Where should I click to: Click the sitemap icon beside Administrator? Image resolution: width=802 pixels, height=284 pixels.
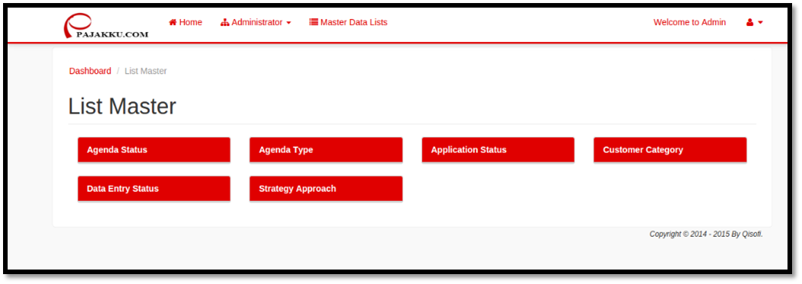pos(224,23)
